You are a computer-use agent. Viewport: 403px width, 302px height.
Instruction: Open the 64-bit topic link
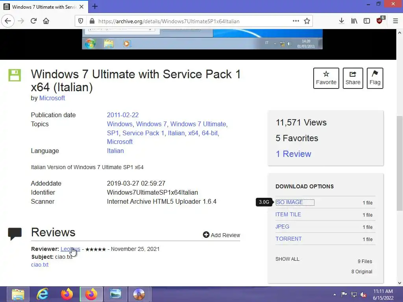209,133
